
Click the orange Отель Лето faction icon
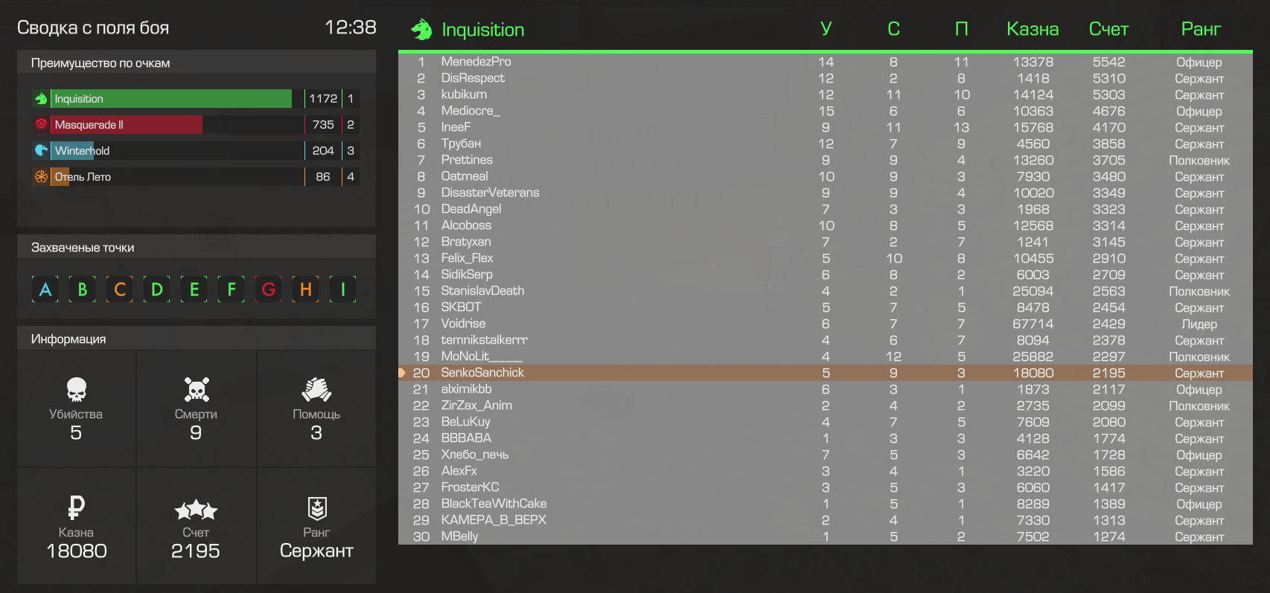point(41,176)
